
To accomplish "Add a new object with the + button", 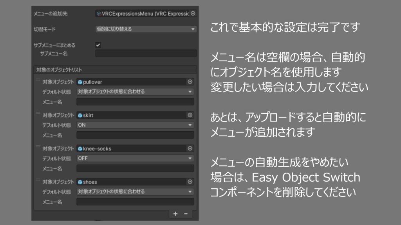I will [175, 213].
